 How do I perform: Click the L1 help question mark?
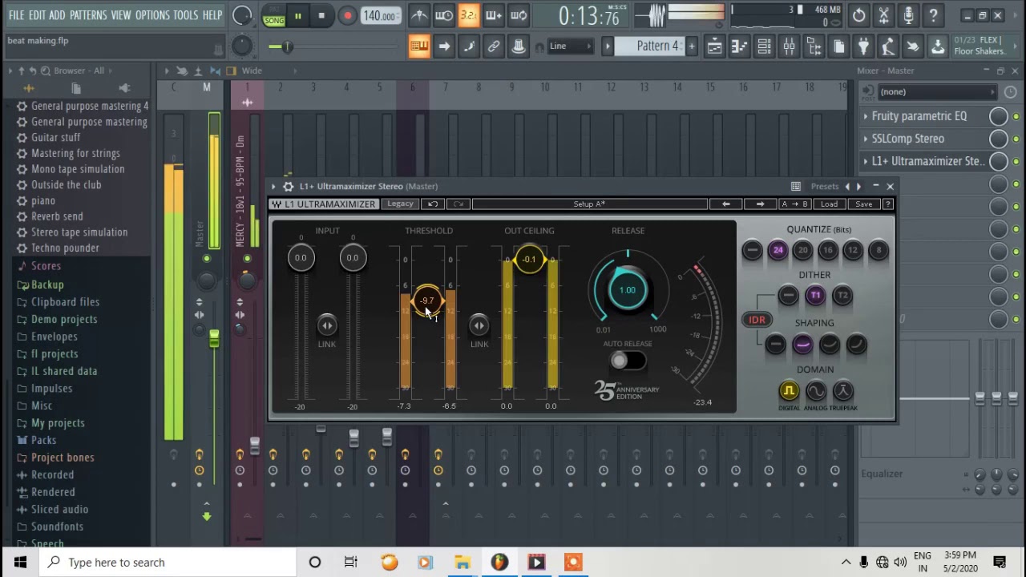point(887,204)
